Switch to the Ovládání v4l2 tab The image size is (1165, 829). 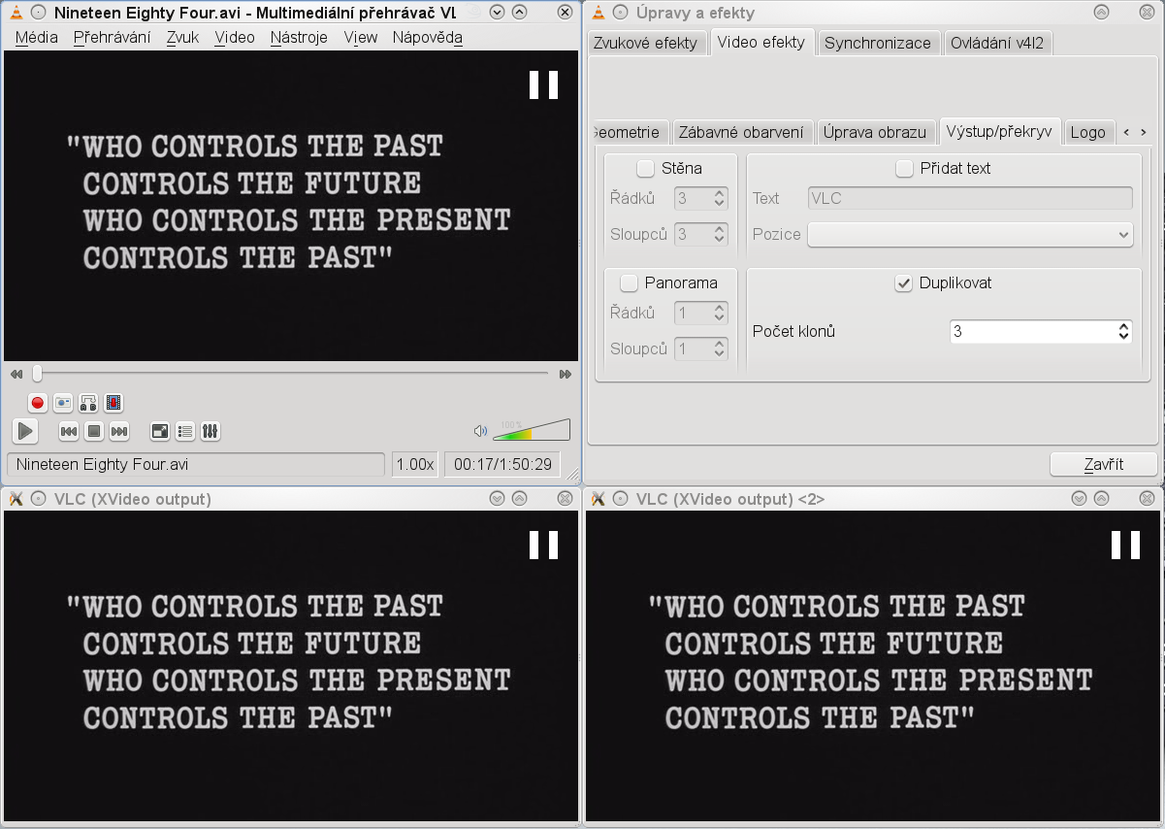click(997, 43)
